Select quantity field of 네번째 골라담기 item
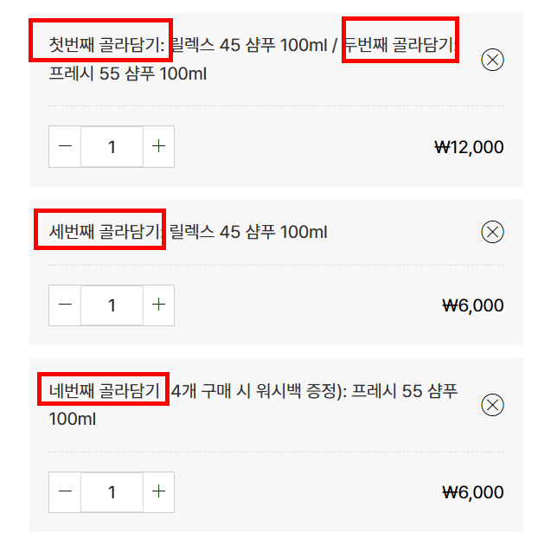538x552 pixels. click(x=112, y=491)
